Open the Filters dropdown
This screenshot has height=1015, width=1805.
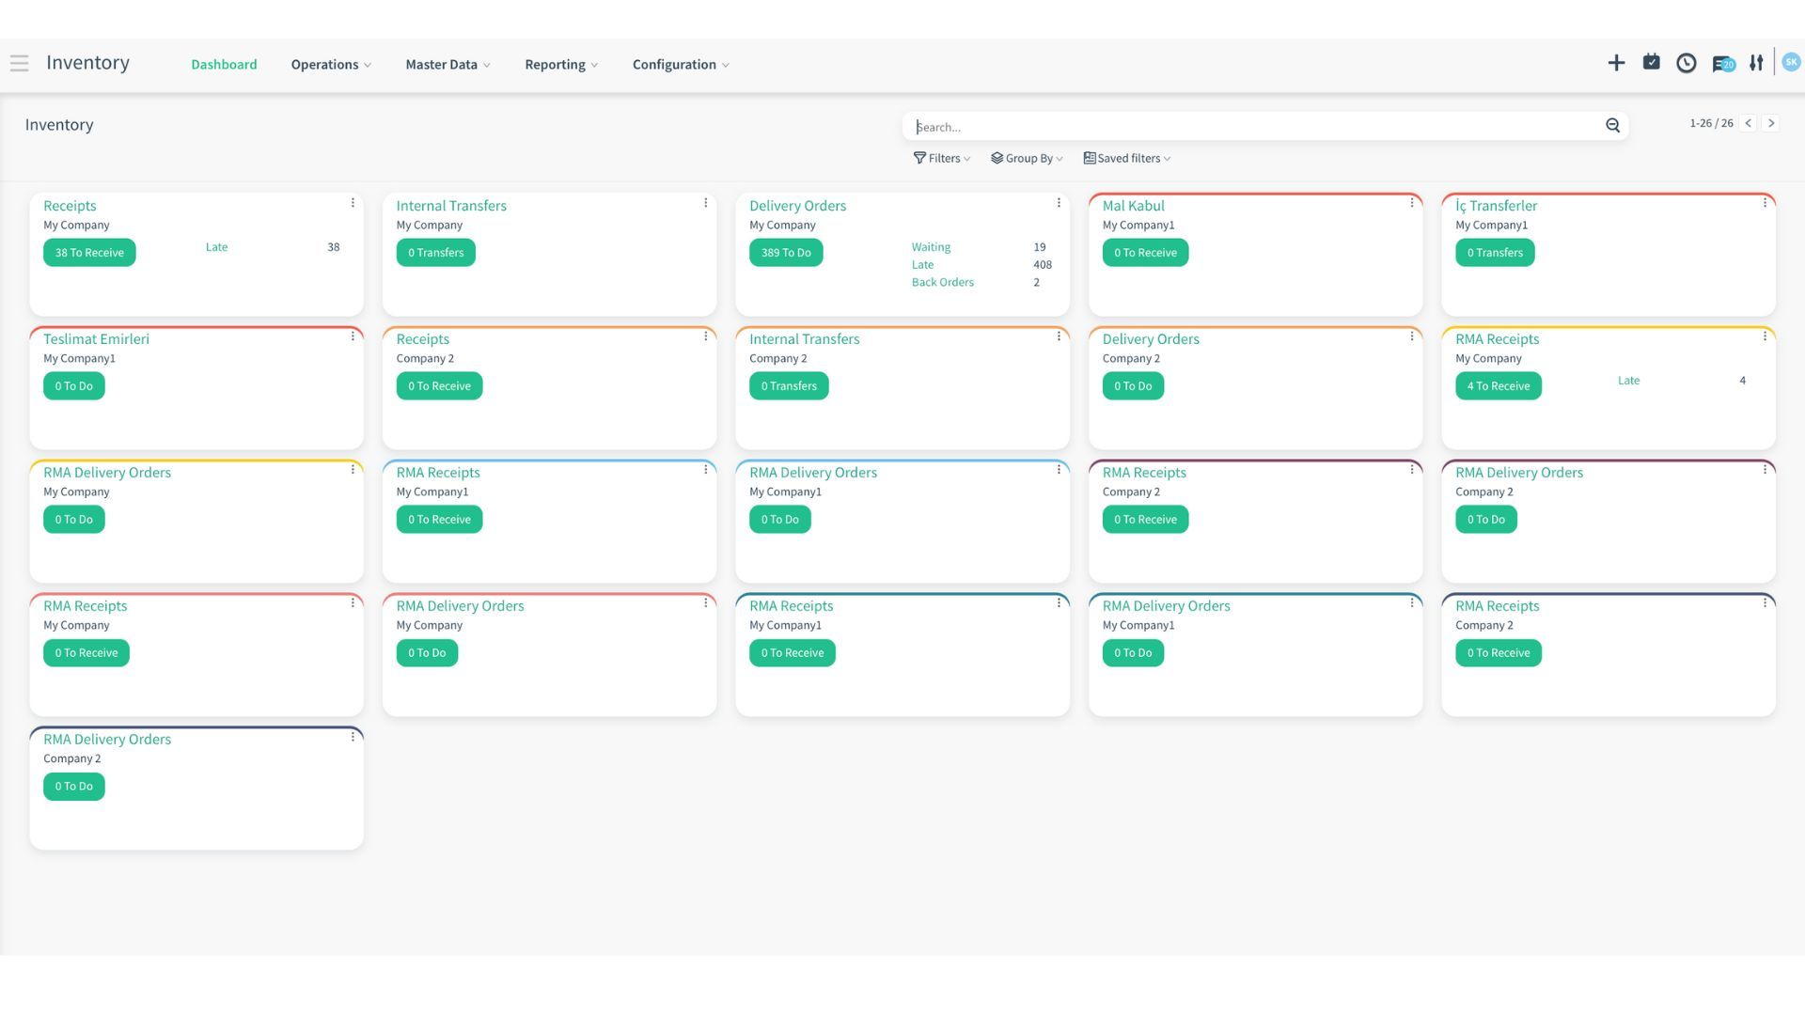942,158
